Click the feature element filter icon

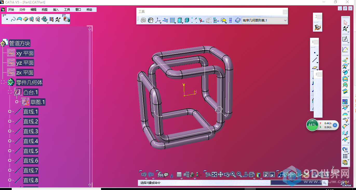click(x=32, y=19)
